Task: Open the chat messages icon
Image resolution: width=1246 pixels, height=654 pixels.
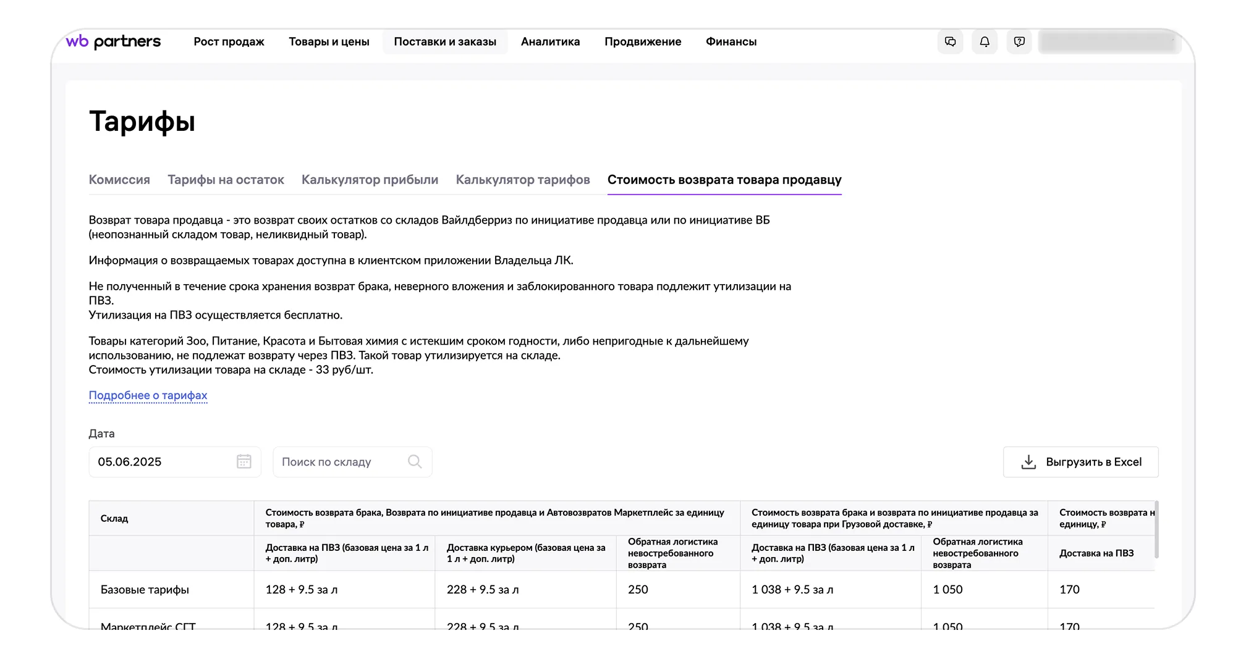Action: point(950,42)
